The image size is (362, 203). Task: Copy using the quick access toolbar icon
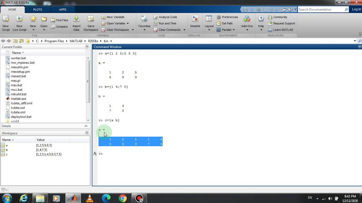click(258, 10)
